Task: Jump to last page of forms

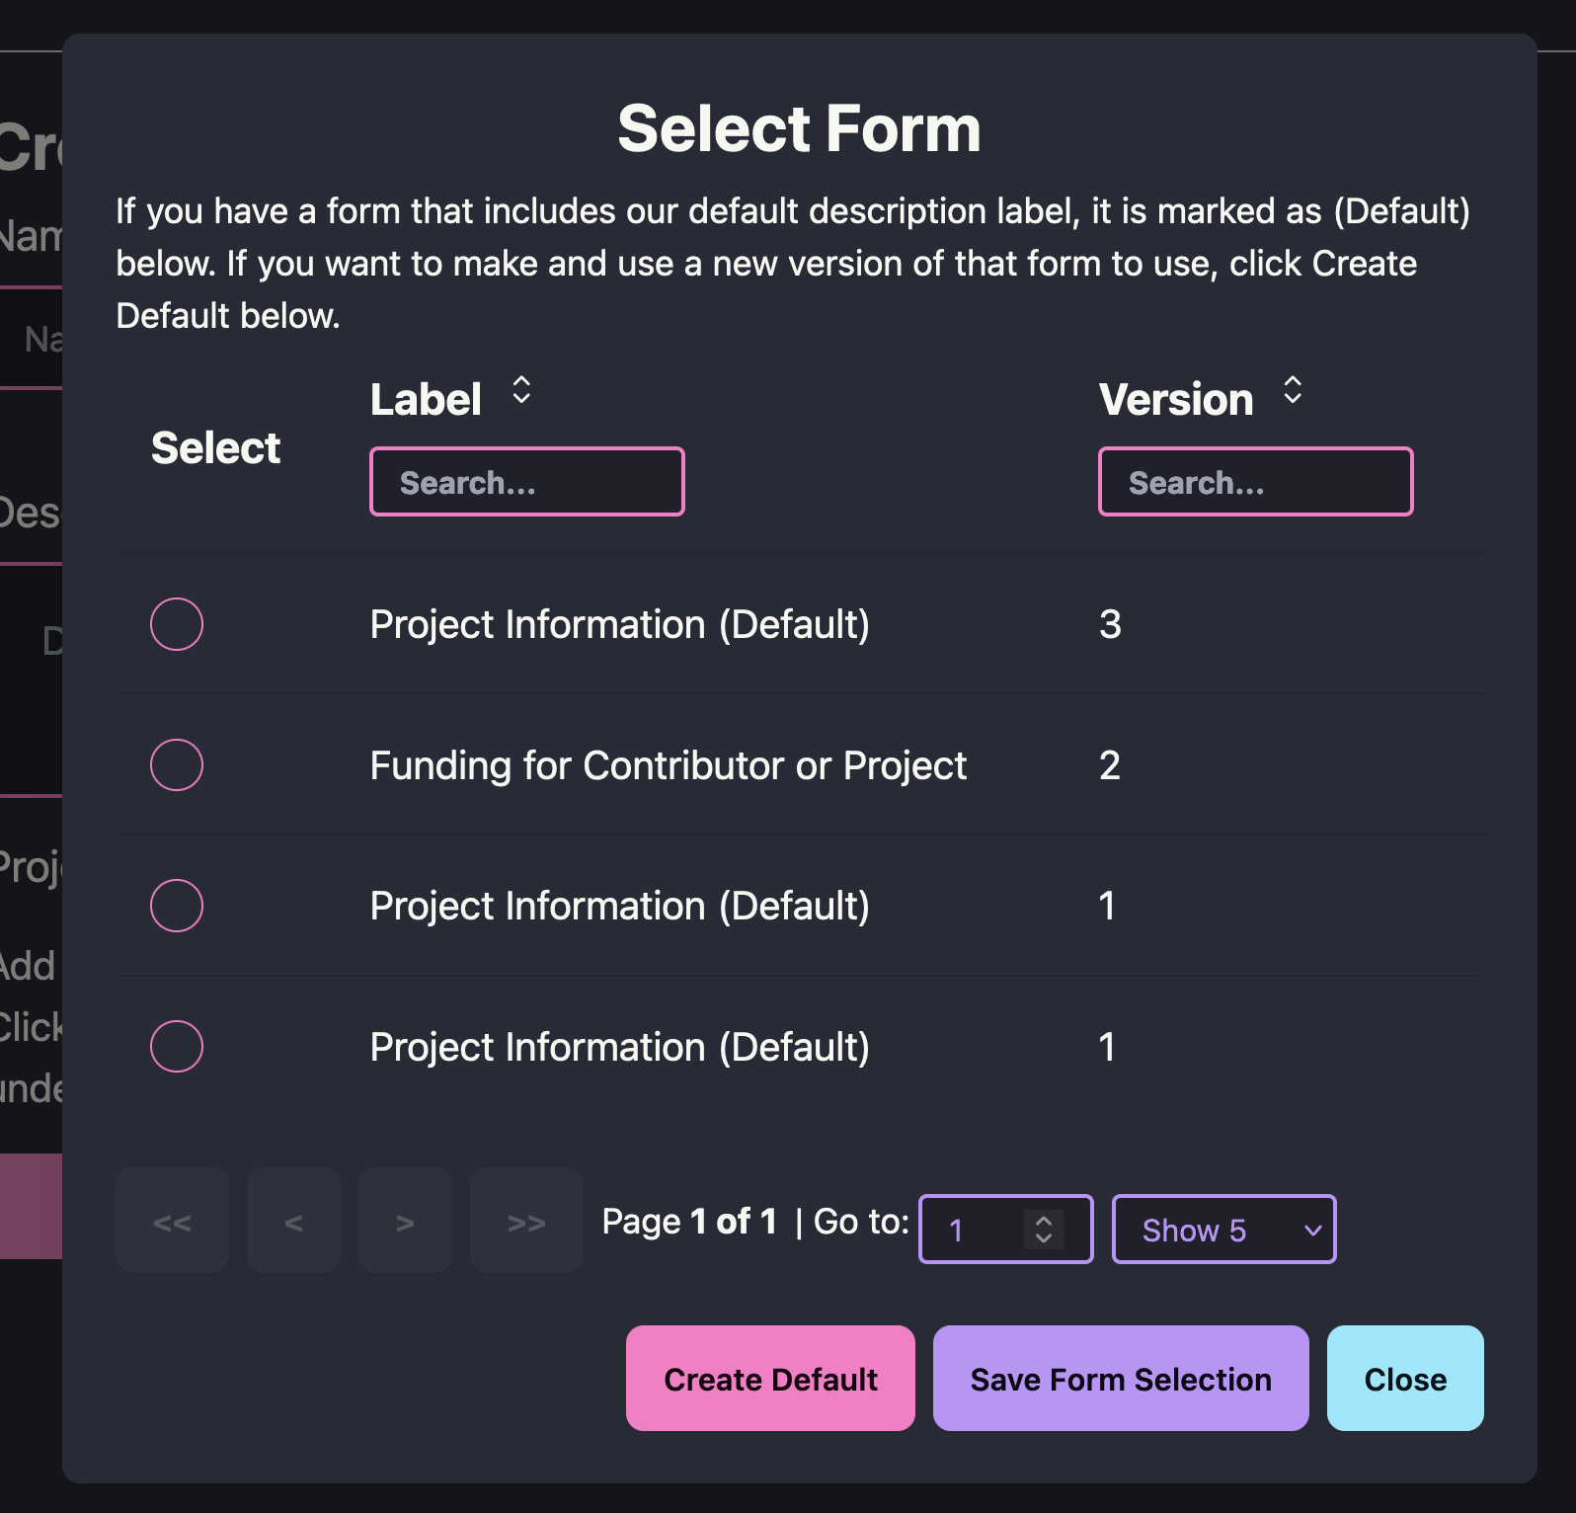Action: click(525, 1222)
